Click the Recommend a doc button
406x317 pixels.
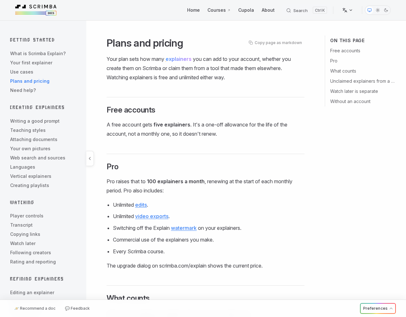click(x=35, y=308)
